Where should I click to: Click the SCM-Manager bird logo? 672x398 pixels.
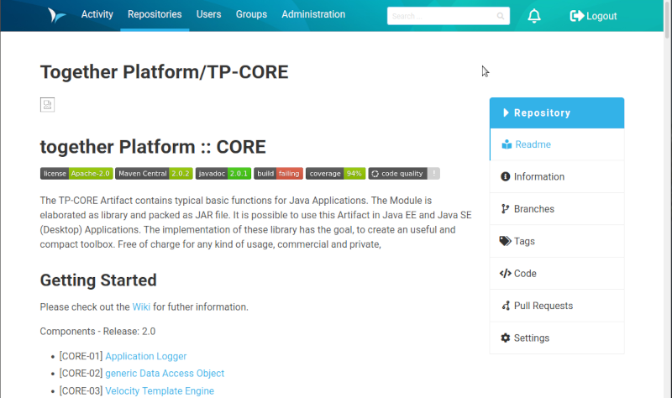click(56, 15)
